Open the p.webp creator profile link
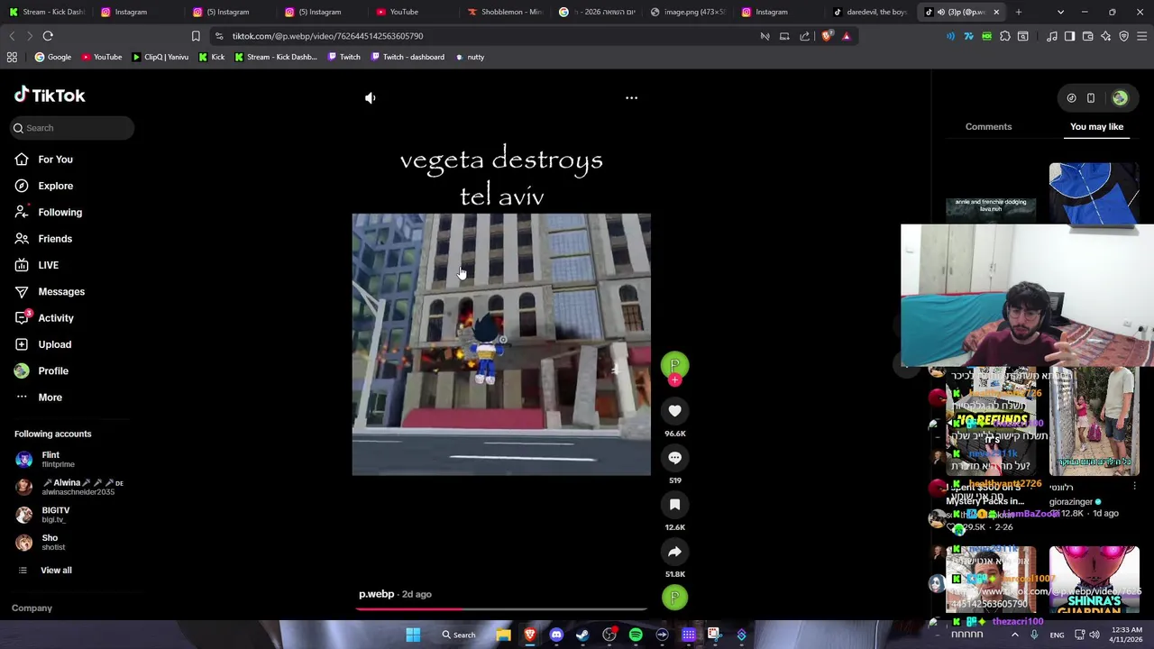 click(x=376, y=594)
